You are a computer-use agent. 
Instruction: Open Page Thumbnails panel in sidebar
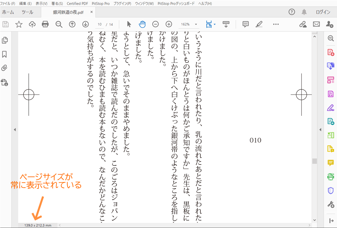coord(5,40)
